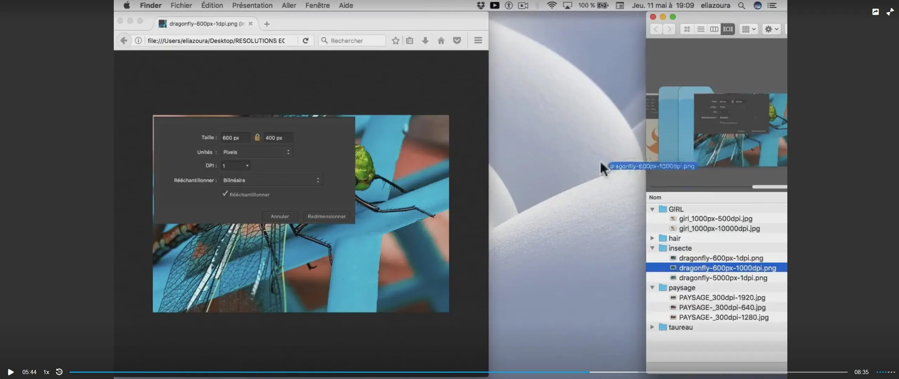Collapse the GIRL folder

[652, 209]
